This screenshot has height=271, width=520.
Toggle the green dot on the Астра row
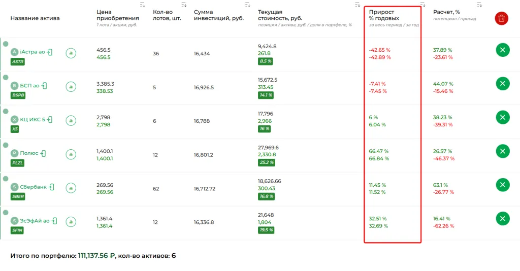(x=6, y=44)
